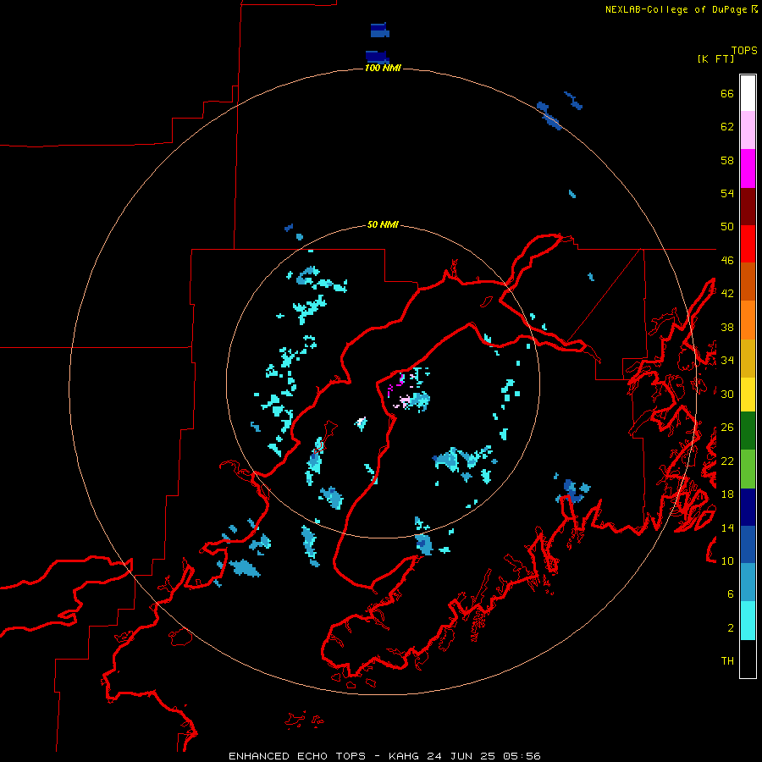Click the 42 legend value

click(x=727, y=293)
